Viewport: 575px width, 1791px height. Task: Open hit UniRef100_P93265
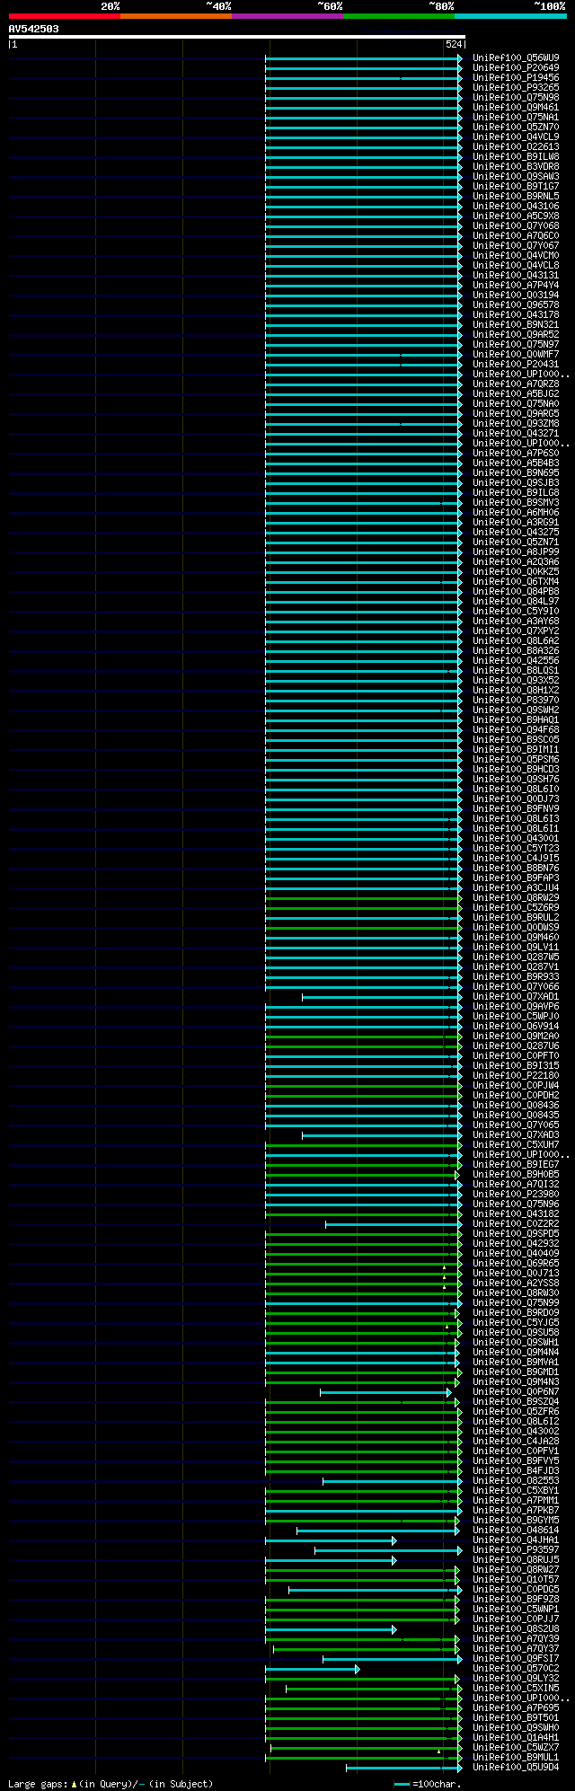[516, 87]
